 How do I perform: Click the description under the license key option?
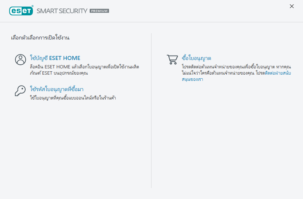73,98
